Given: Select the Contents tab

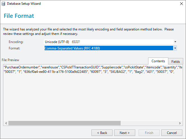Looking at the screenshot, I should point(158,61).
